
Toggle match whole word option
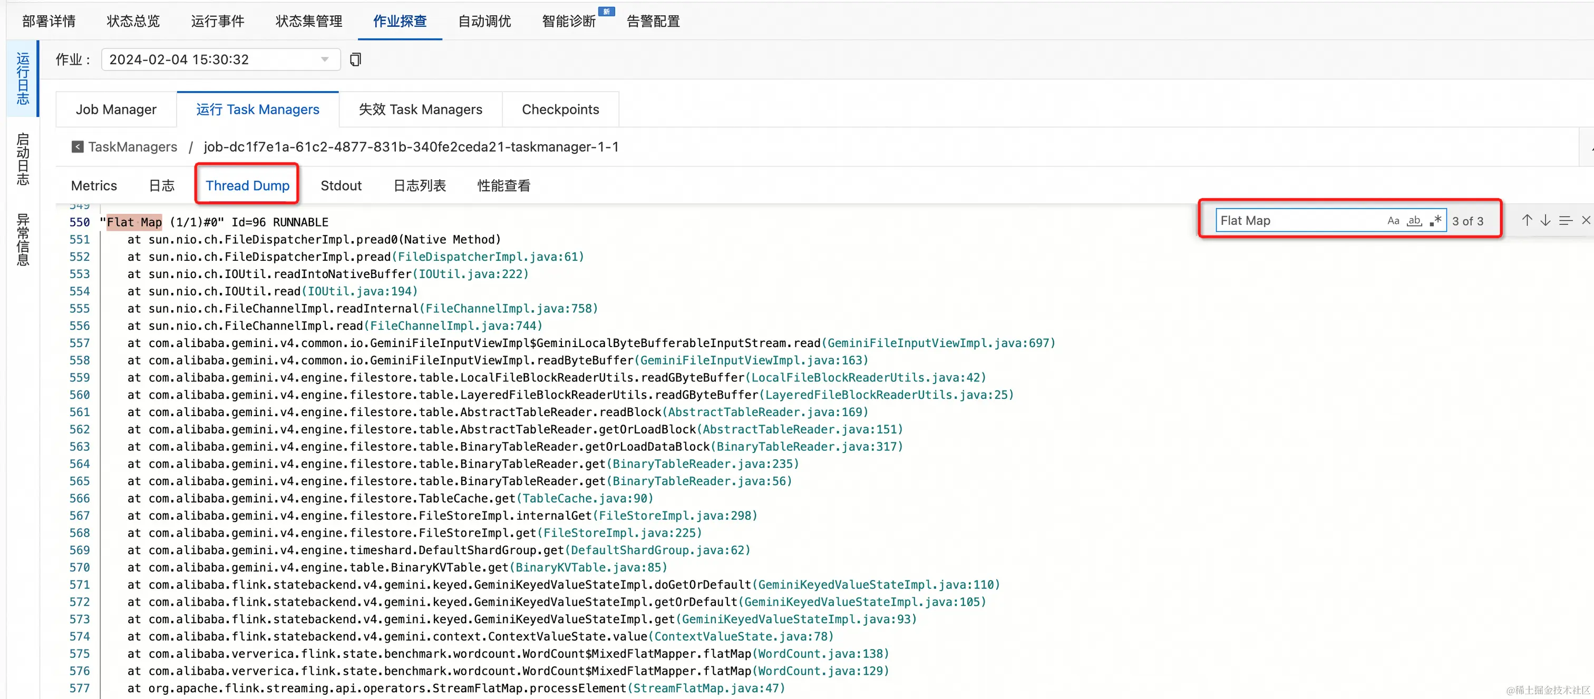[1415, 221]
